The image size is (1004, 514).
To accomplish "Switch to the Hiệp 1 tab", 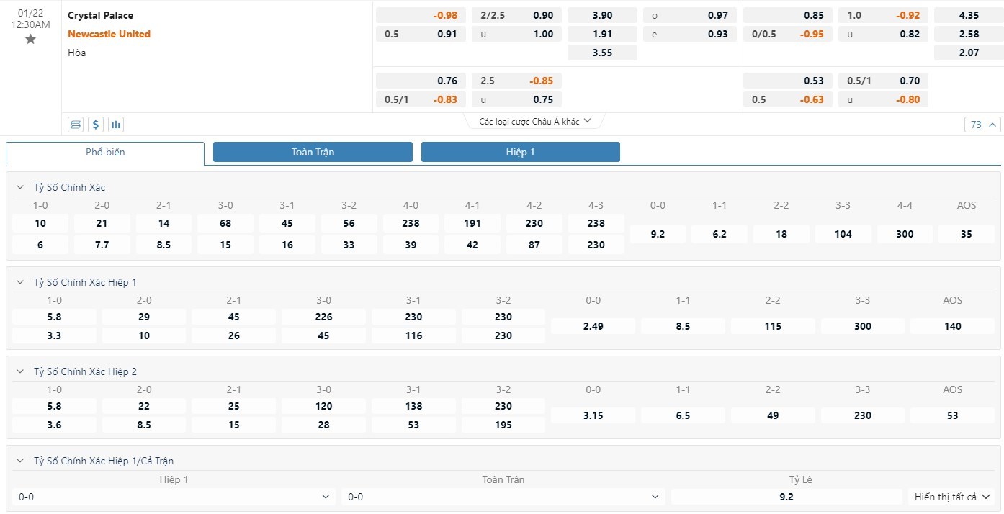I will [x=520, y=152].
